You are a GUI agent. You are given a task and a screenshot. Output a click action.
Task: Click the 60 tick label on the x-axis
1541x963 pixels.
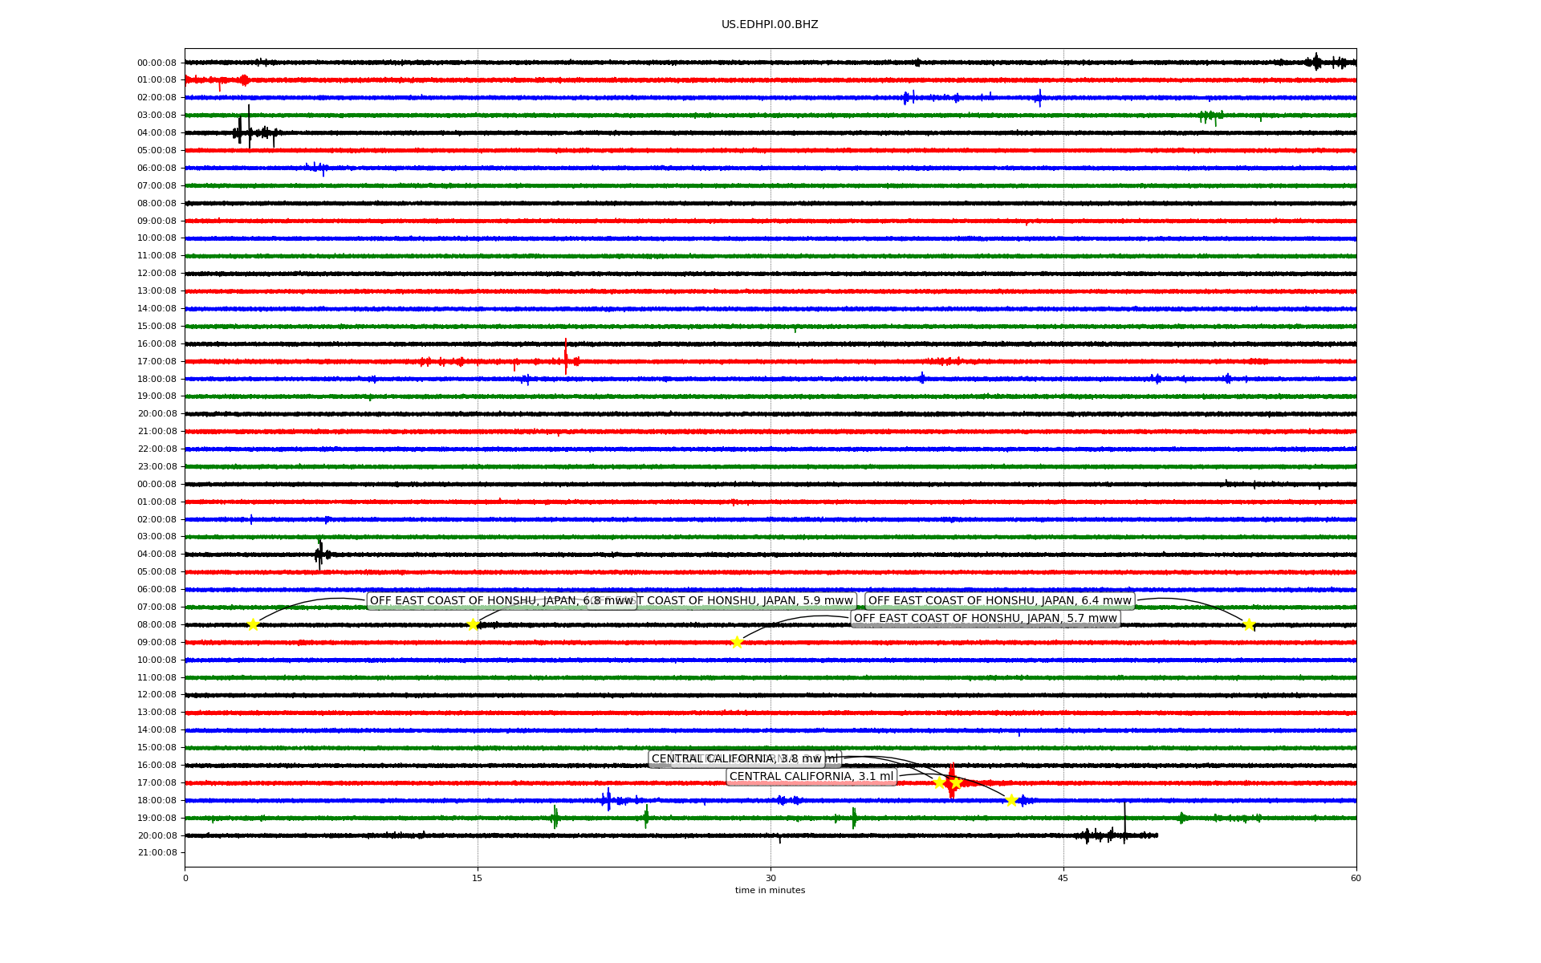coord(1356,878)
